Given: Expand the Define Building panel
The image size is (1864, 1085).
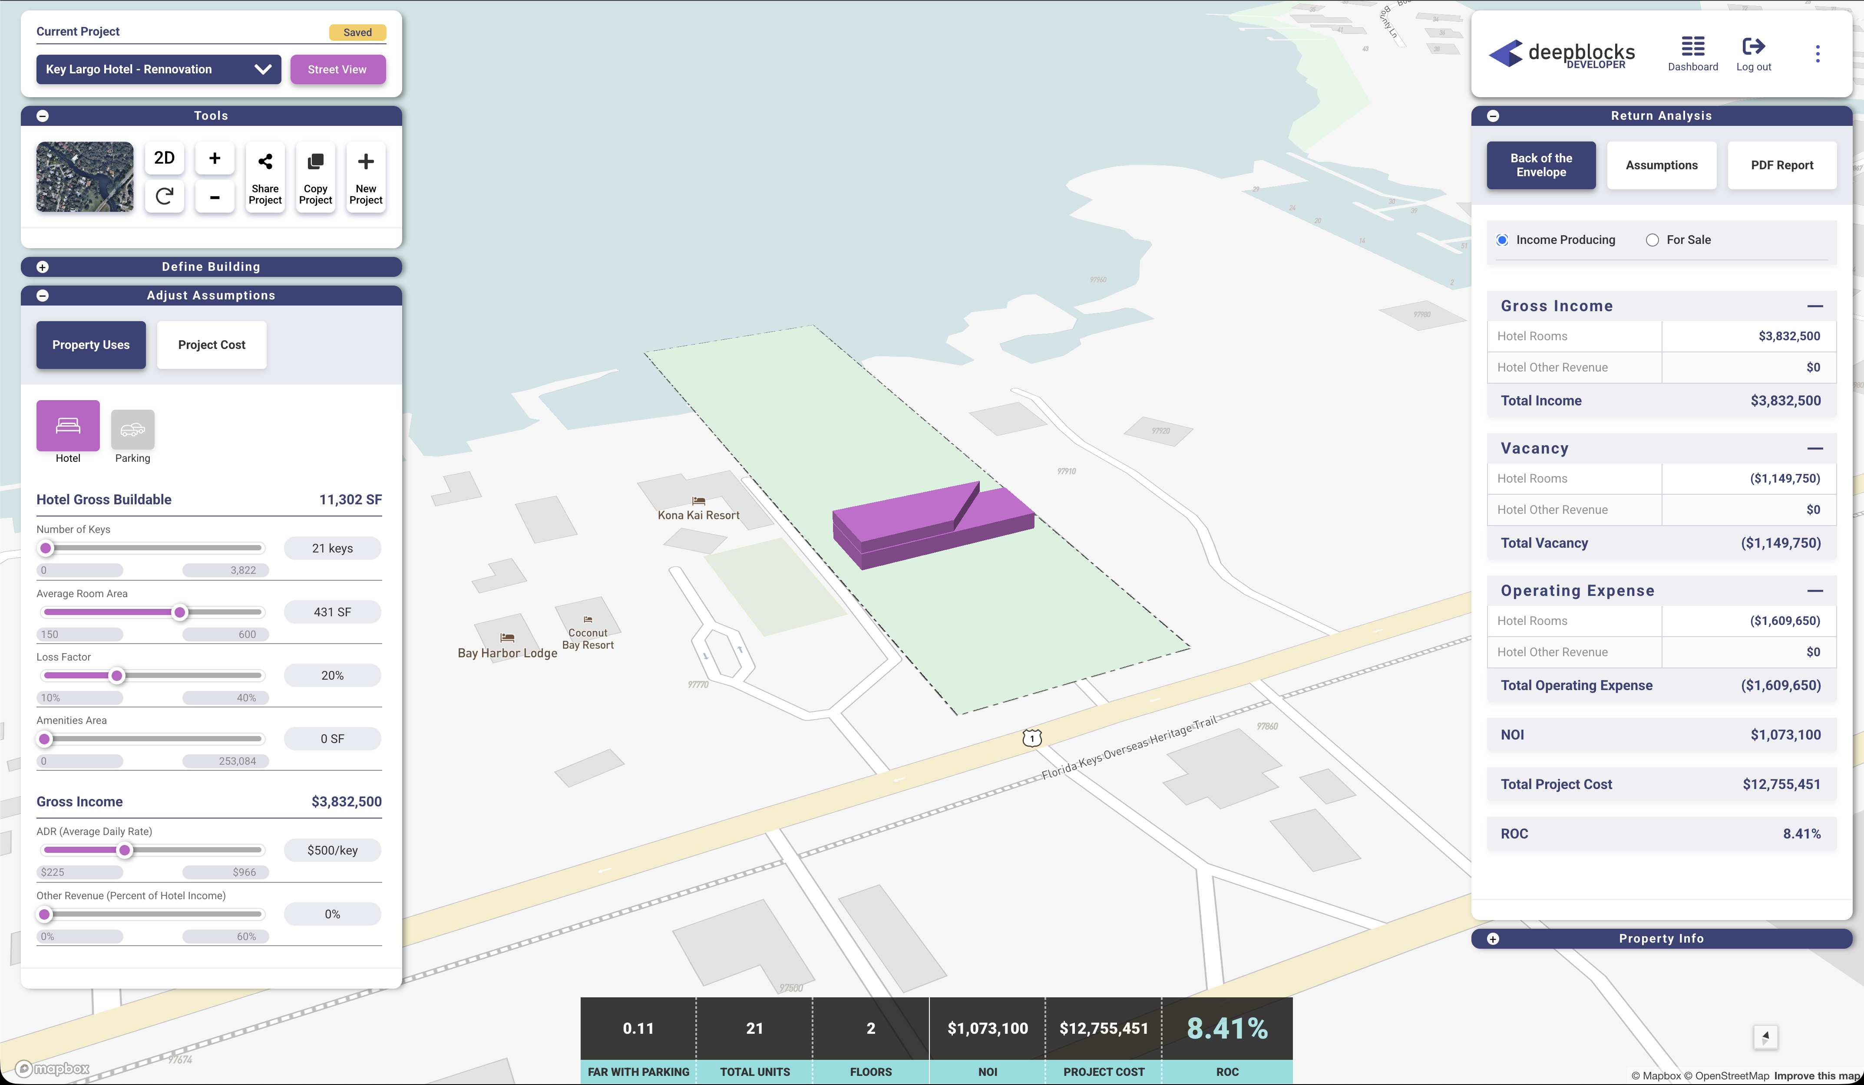Looking at the screenshot, I should point(43,267).
